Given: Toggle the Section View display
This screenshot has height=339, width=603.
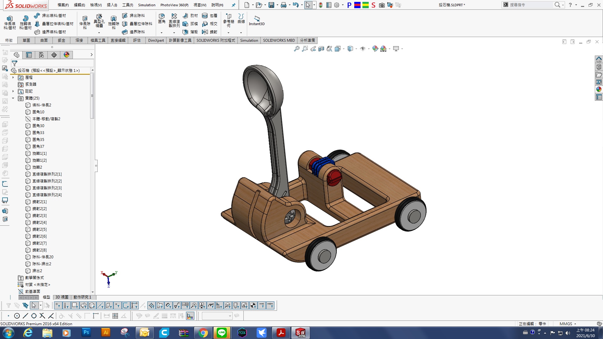Looking at the screenshot, I should [321, 49].
